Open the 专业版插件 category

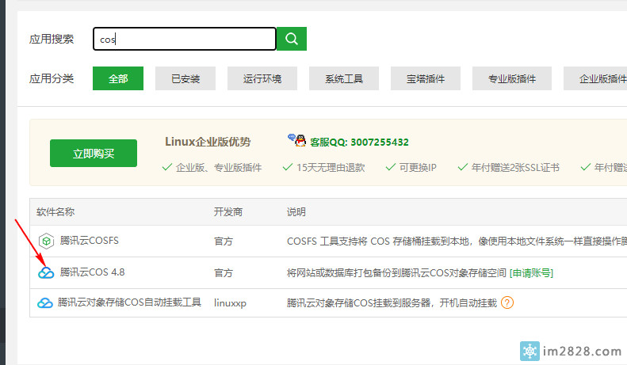(512, 78)
